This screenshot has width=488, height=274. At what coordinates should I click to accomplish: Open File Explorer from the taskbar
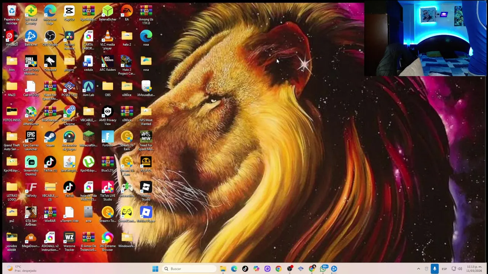pos(223,269)
